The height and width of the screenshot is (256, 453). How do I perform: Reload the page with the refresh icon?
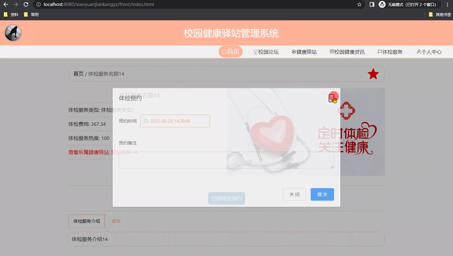click(26, 4)
